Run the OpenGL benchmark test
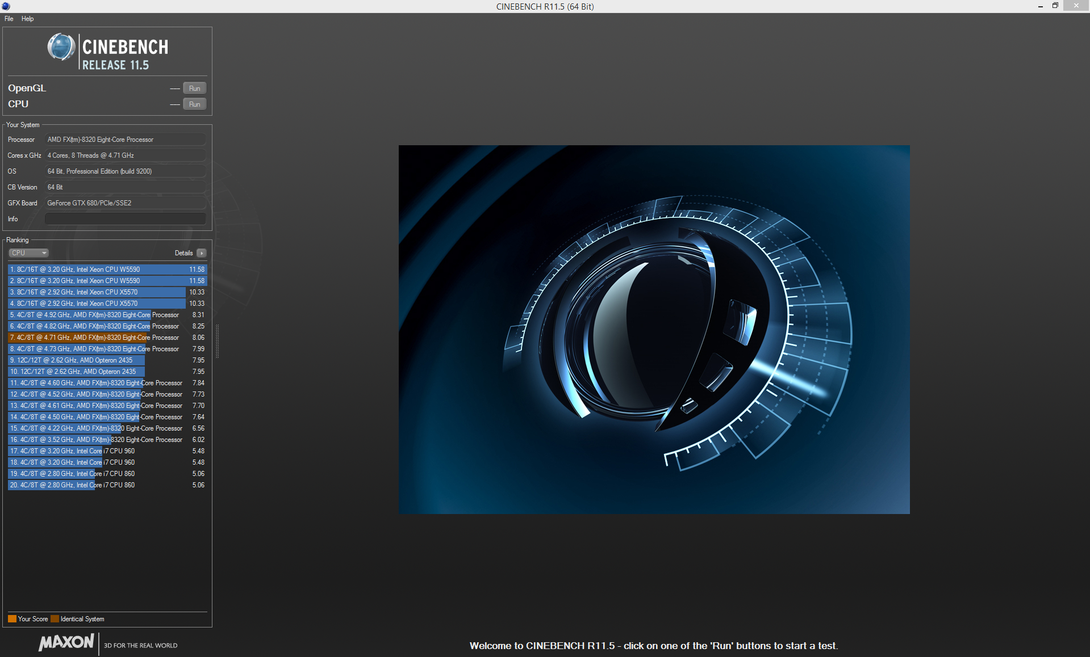Image resolution: width=1090 pixels, height=657 pixels. [194, 89]
